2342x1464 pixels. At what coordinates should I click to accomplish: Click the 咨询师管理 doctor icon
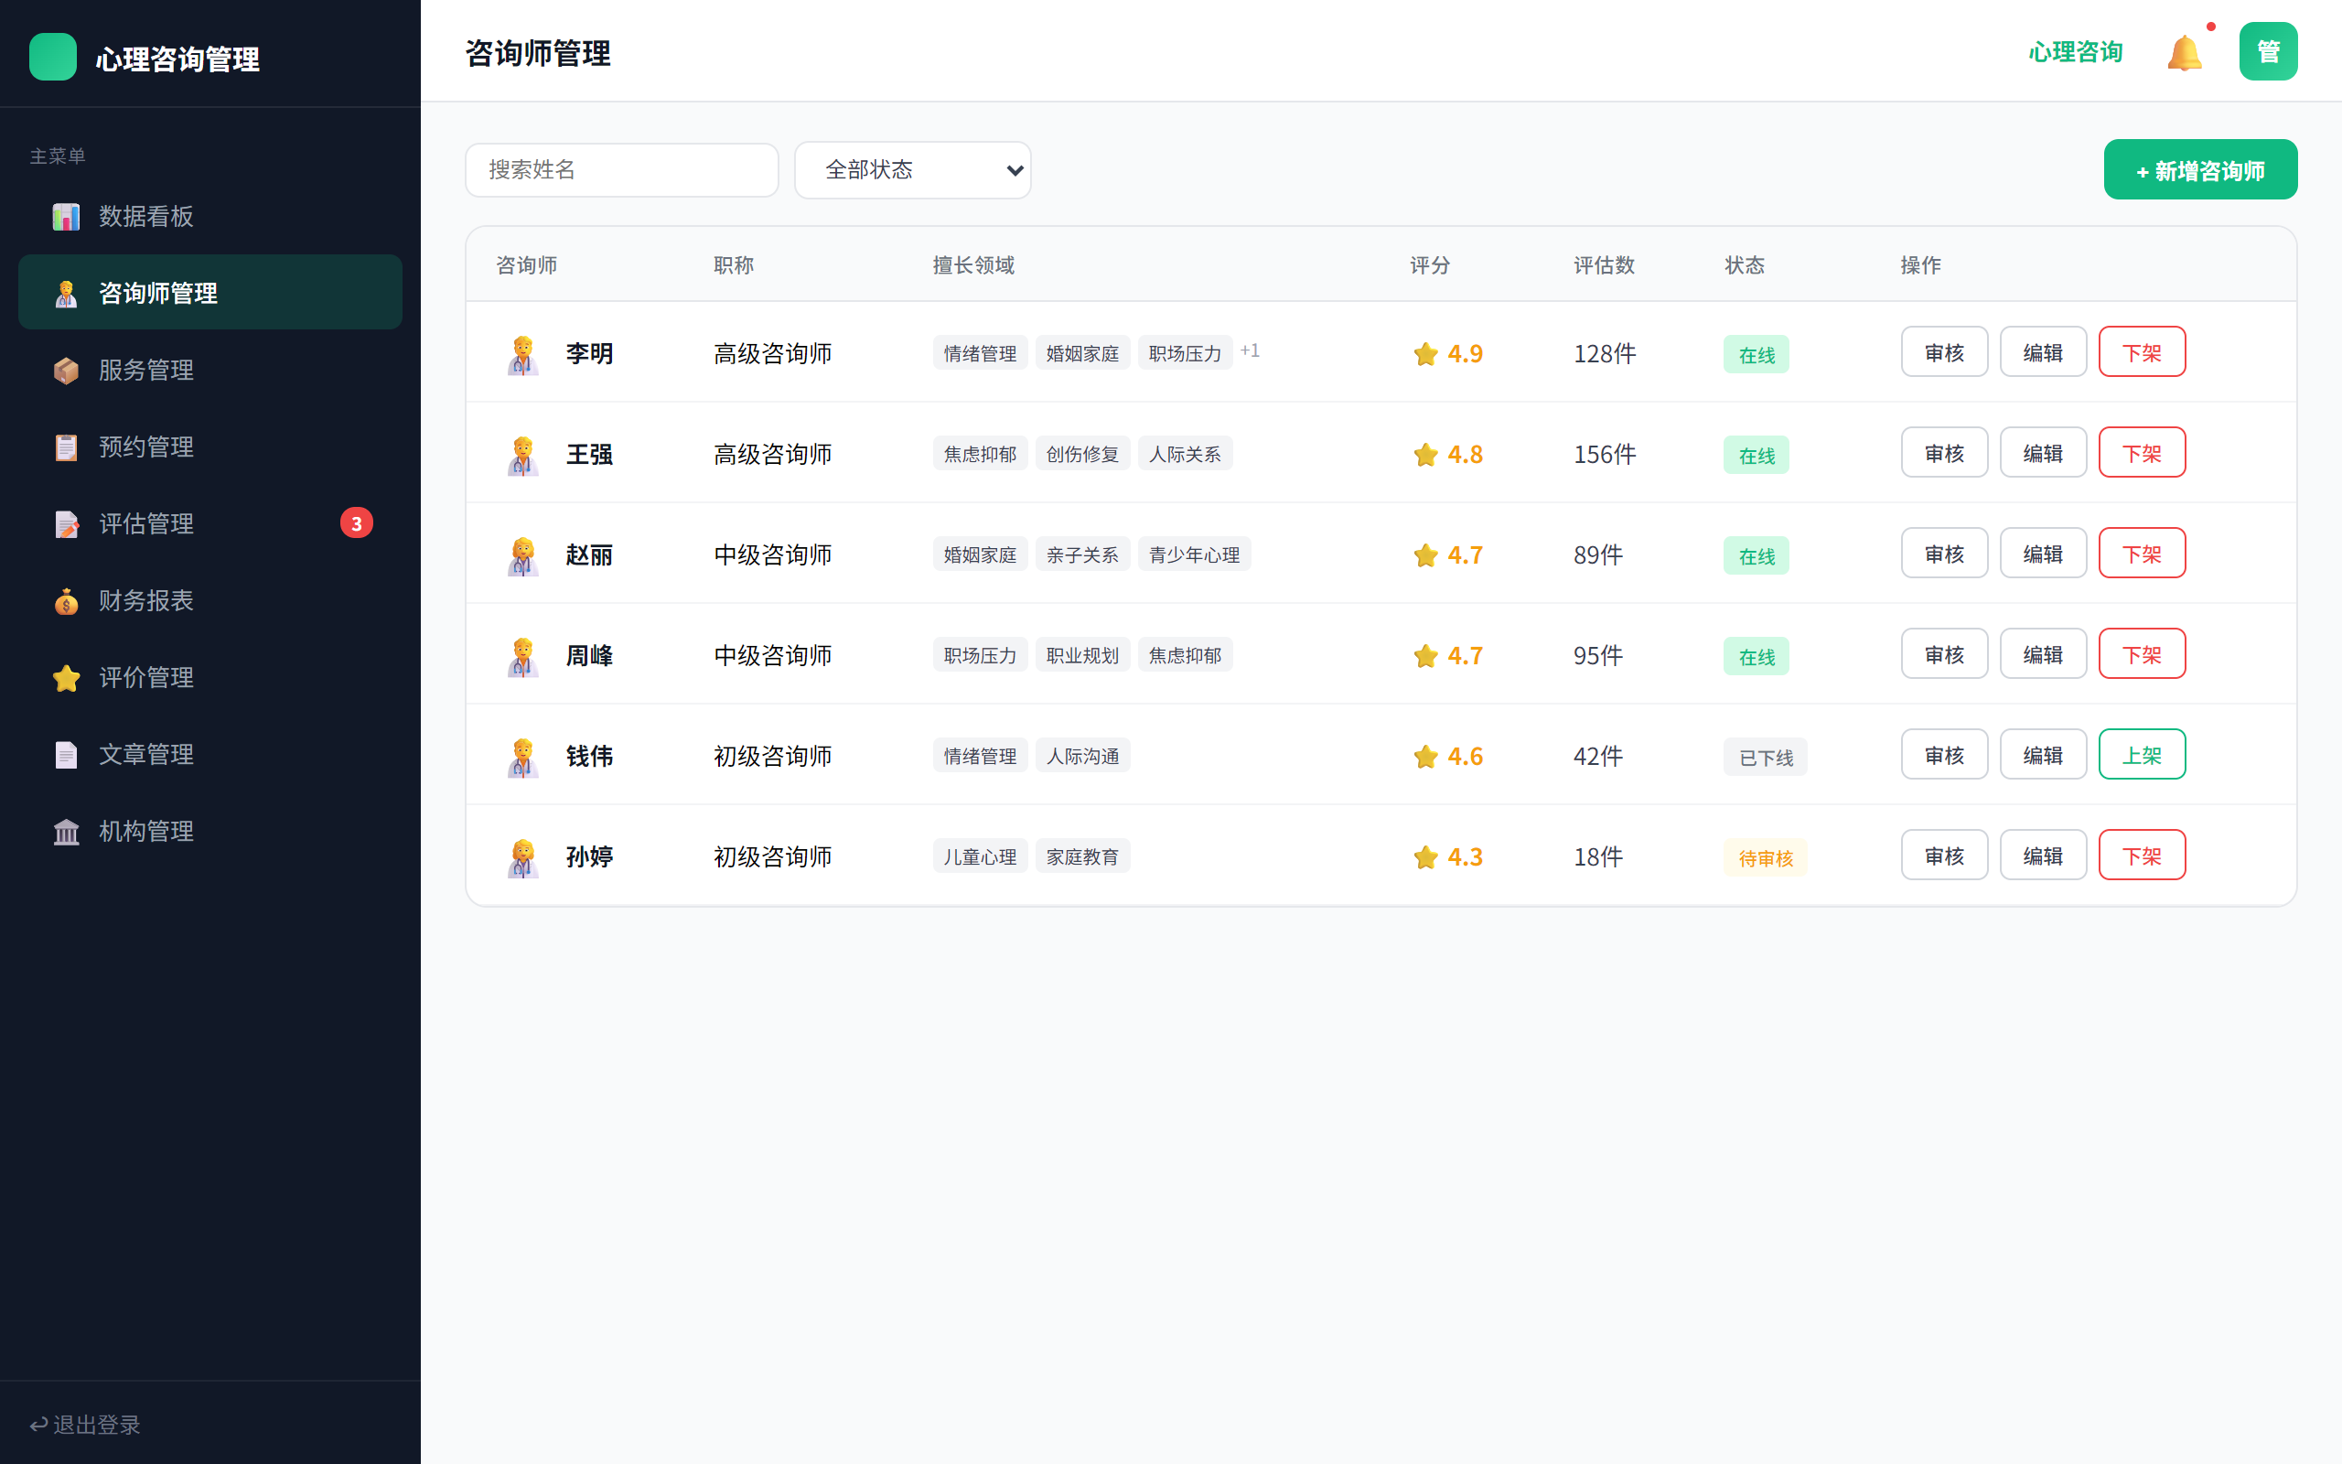coord(66,293)
